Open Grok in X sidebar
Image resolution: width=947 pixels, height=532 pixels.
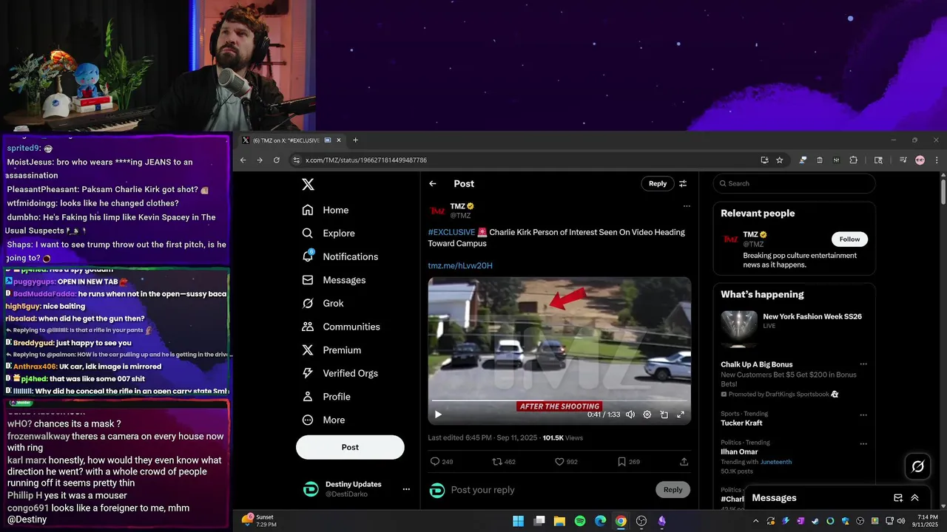tap(323, 303)
